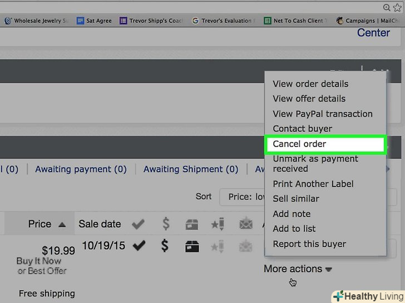Open the Campaigns MailChimp bookmark
Image resolution: width=405 pixels, height=303 pixels.
[370, 21]
